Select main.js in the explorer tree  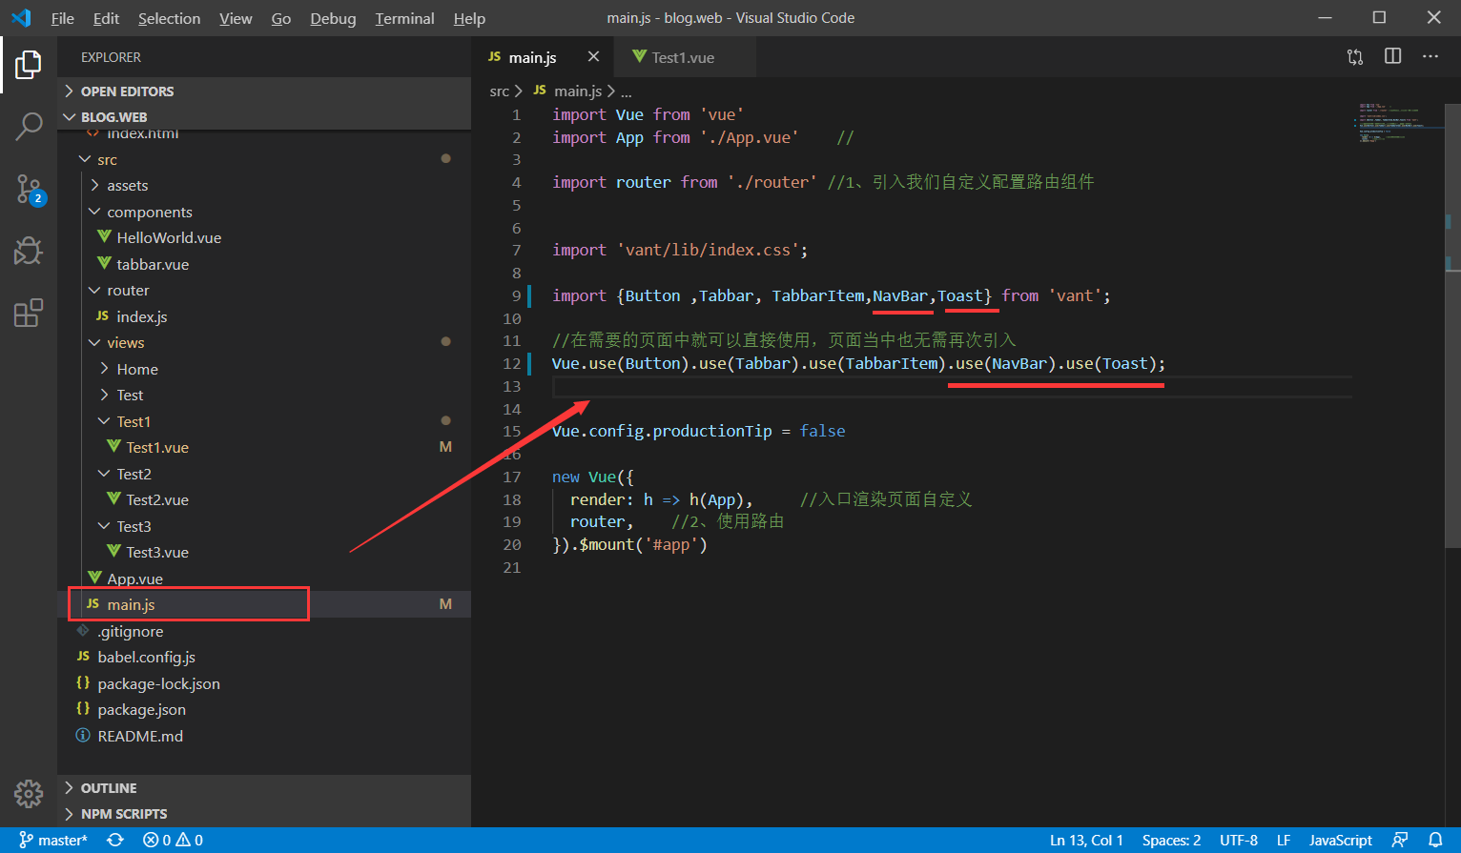click(x=264, y=604)
